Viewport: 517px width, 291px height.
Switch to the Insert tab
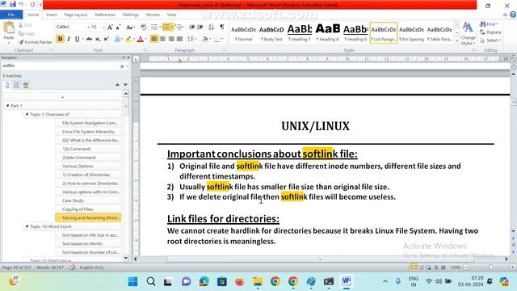(52, 15)
